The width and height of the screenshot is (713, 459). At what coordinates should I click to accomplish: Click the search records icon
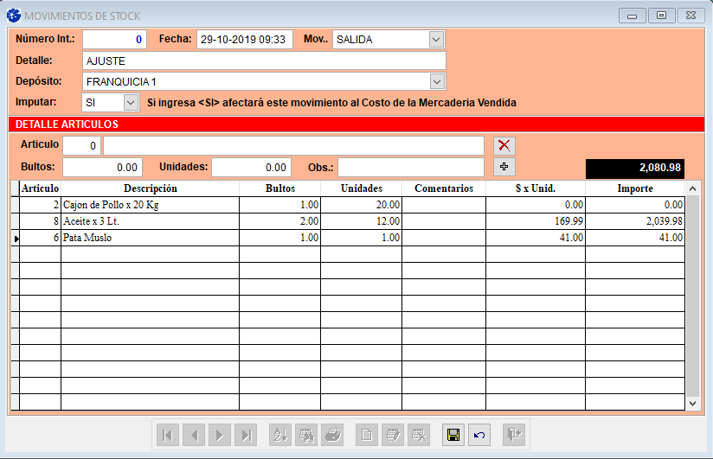click(x=306, y=436)
